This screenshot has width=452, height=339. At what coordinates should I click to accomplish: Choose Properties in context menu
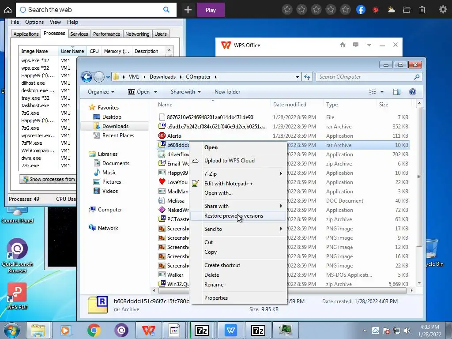(x=239, y=298)
